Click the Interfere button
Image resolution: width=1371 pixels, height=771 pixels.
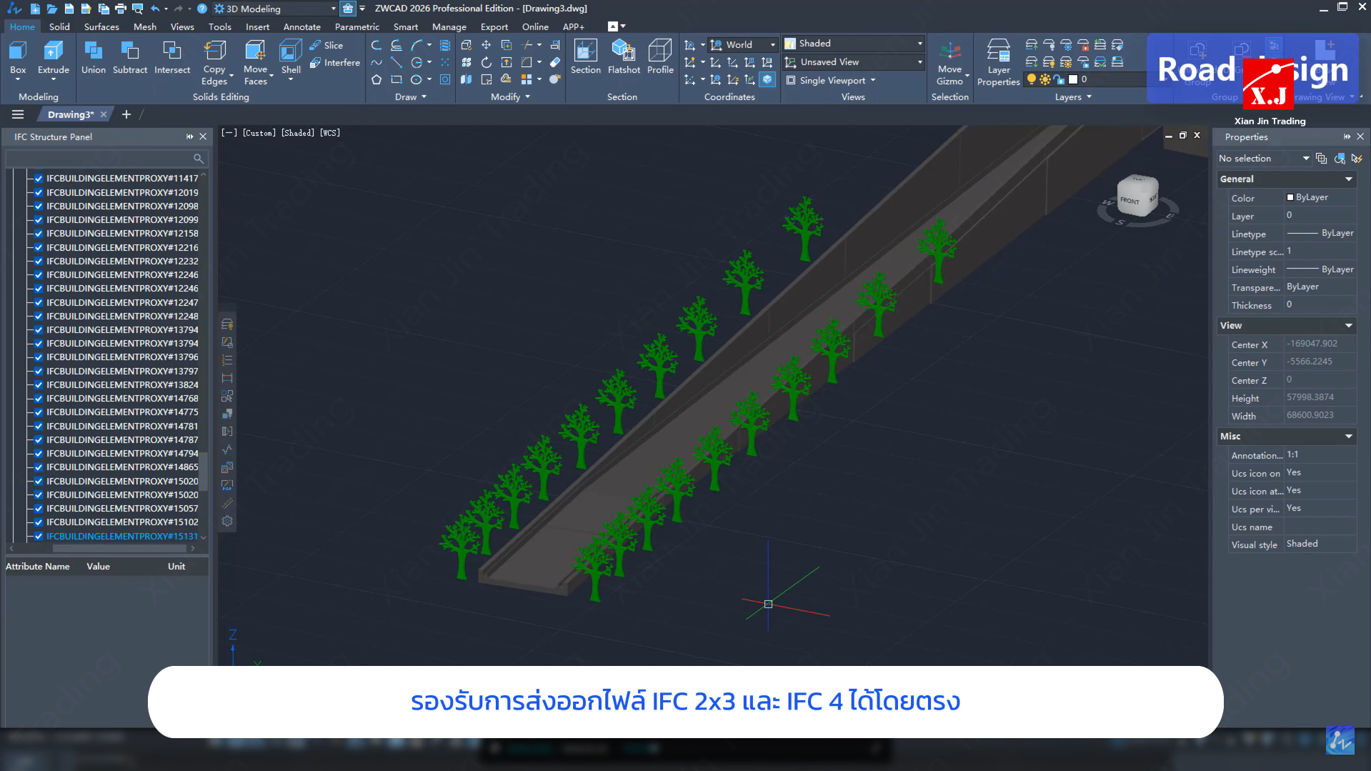pos(334,63)
